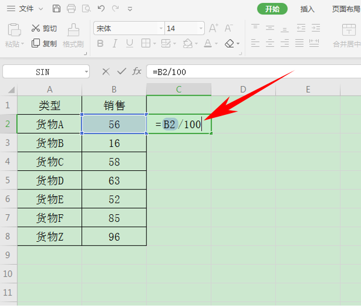
Task: Cancel formula entry with X button
Action: (106, 72)
